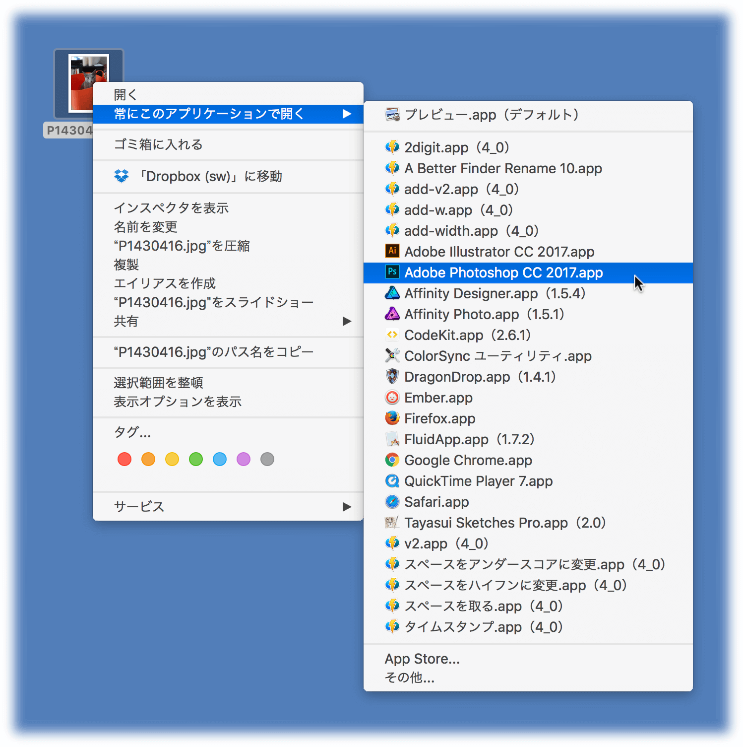Click the Adobe Illustrator Ai icon
Viewport: 743px width, 747px height.
(x=392, y=251)
